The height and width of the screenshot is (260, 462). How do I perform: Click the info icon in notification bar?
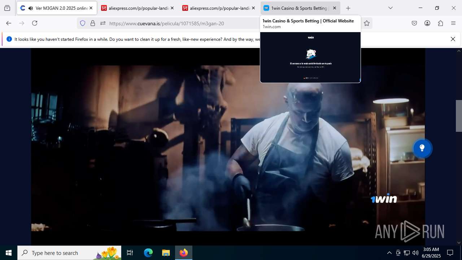(9, 39)
